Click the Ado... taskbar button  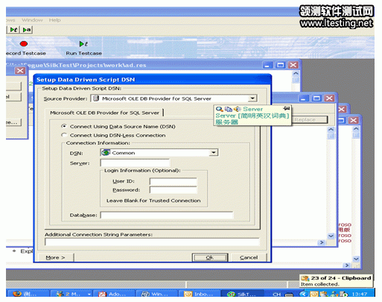click(x=113, y=294)
